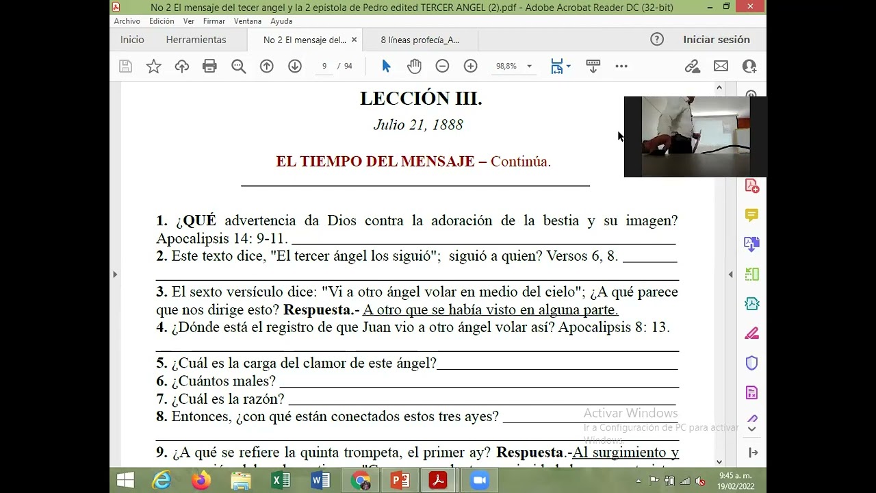Image resolution: width=876 pixels, height=493 pixels.
Task: Expand the left navigation pane arrow
Action: pos(115,275)
